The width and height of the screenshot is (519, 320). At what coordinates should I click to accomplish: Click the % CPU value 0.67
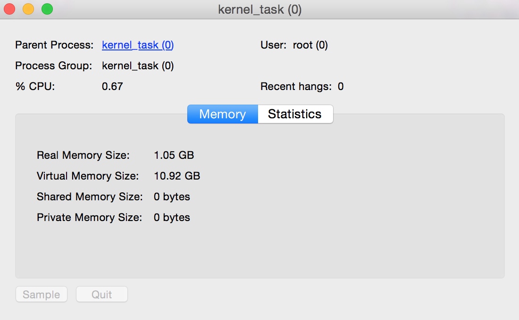[x=113, y=86]
